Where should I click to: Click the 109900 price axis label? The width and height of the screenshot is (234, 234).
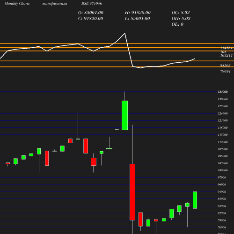click(223, 149)
